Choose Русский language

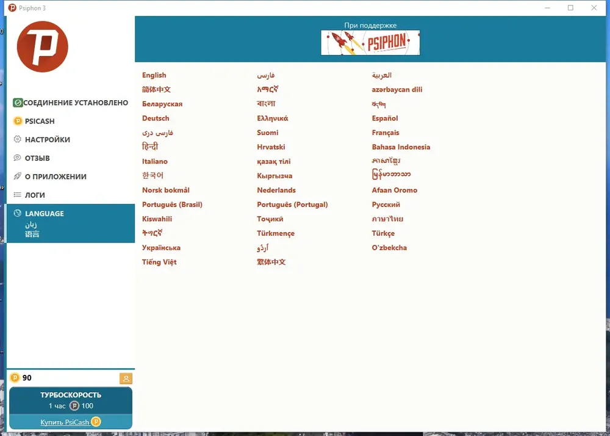click(386, 205)
